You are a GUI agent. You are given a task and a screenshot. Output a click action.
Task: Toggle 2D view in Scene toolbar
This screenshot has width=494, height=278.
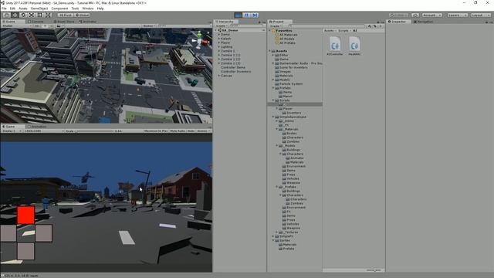click(37, 25)
